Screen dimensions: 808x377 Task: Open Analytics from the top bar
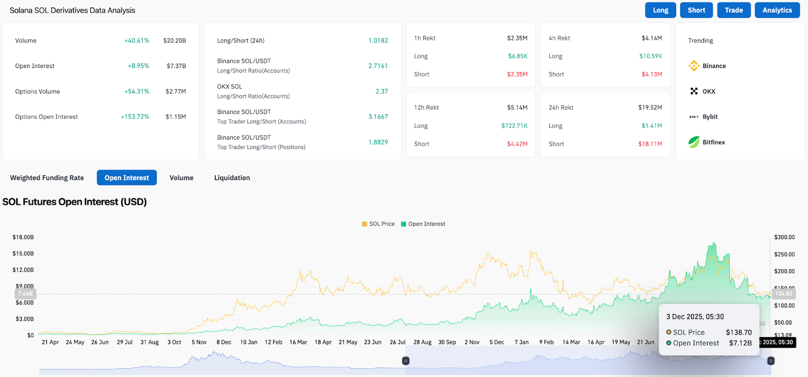pyautogui.click(x=777, y=10)
